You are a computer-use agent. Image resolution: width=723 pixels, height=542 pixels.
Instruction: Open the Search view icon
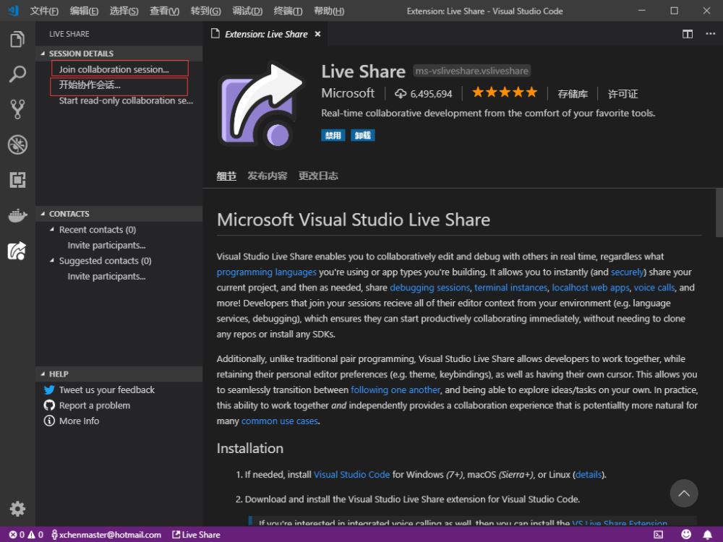point(17,74)
